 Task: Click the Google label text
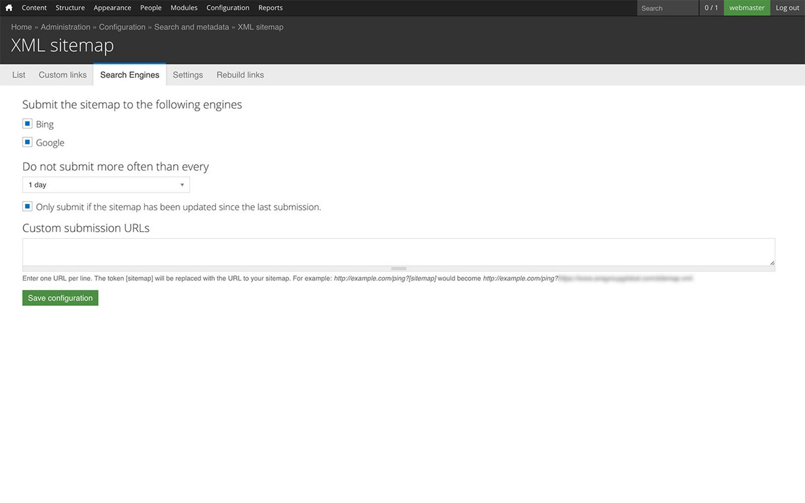click(x=50, y=143)
